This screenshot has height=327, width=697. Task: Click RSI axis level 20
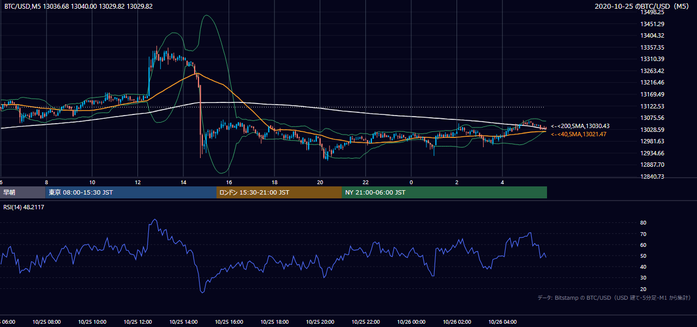click(x=643, y=289)
